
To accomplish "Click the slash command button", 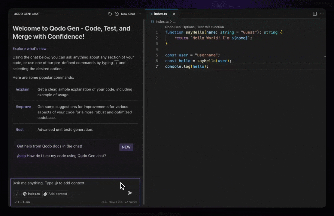I will 17,194.
